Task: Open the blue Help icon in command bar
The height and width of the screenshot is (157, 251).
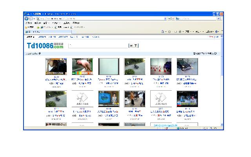Action: (x=216, y=32)
